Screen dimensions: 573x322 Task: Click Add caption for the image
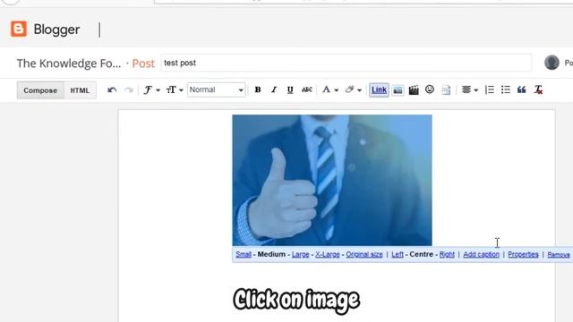click(482, 254)
